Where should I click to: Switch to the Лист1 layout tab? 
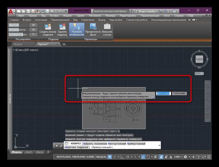pyautogui.click(x=29, y=152)
